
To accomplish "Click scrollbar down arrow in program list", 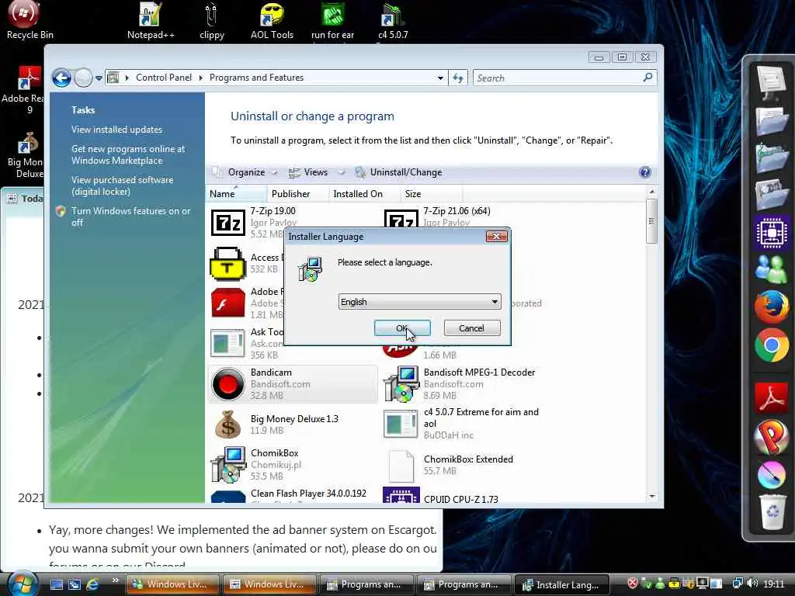I will click(x=652, y=497).
